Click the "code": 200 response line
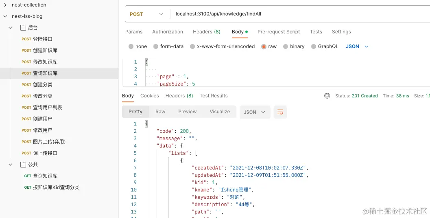 (x=174, y=131)
